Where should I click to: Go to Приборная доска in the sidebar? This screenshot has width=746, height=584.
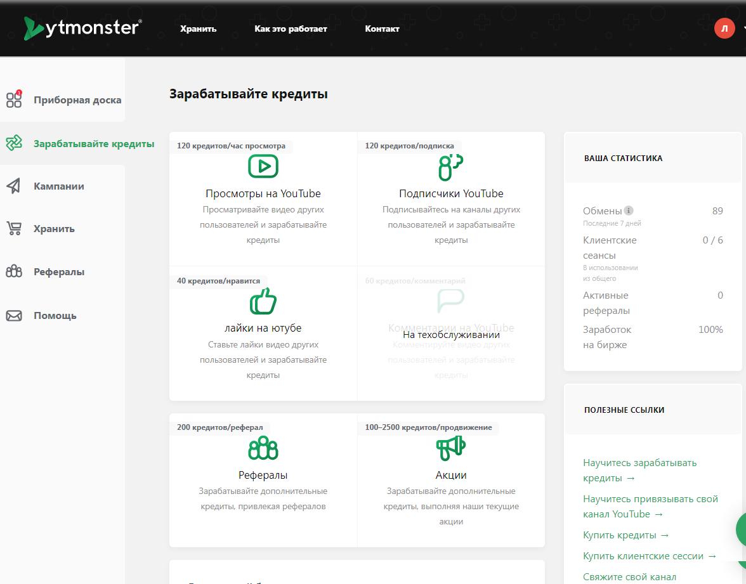[x=77, y=100]
